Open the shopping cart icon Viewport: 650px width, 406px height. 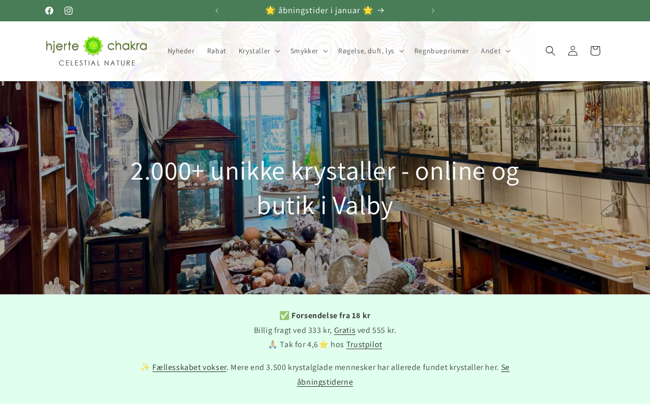(595, 51)
